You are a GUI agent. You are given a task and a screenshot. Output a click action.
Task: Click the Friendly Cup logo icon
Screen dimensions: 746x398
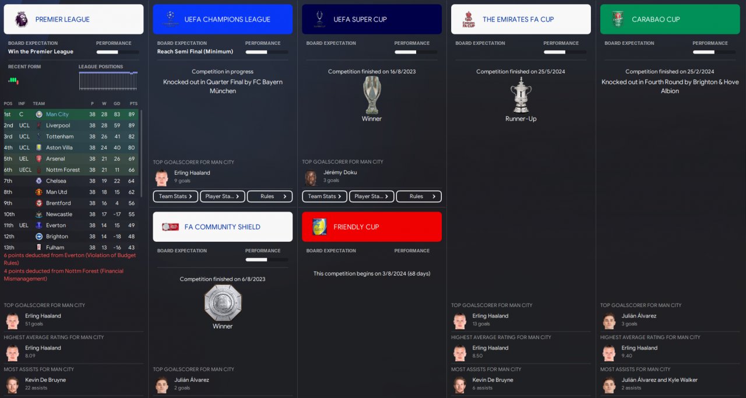(319, 227)
